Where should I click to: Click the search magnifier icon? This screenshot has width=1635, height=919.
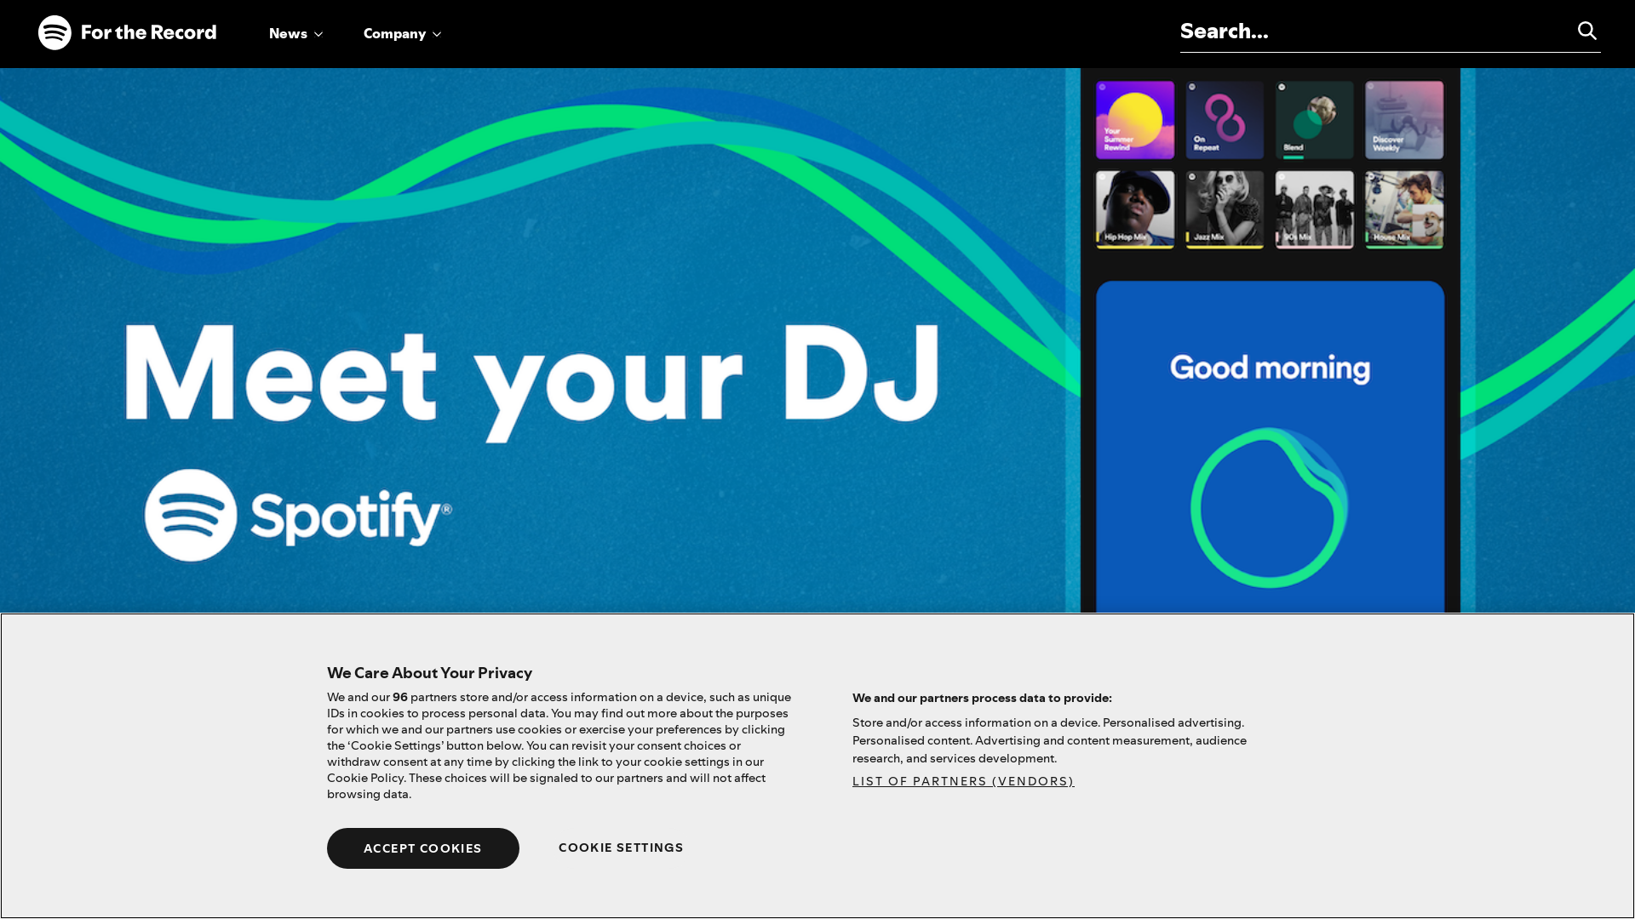coord(1586,31)
